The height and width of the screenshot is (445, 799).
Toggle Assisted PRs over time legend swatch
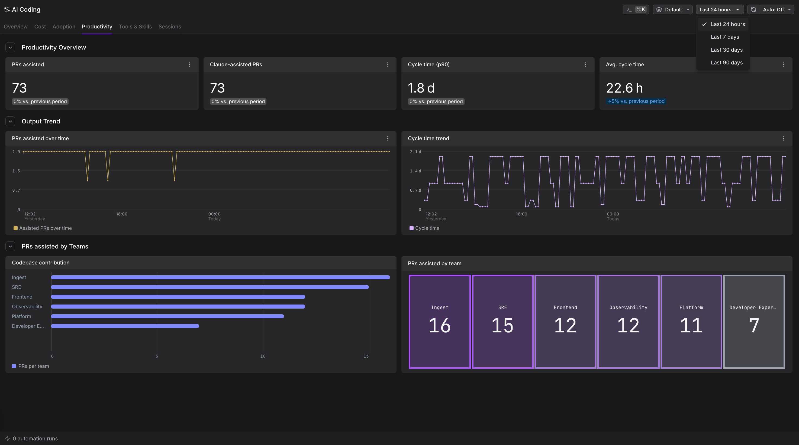coord(15,228)
